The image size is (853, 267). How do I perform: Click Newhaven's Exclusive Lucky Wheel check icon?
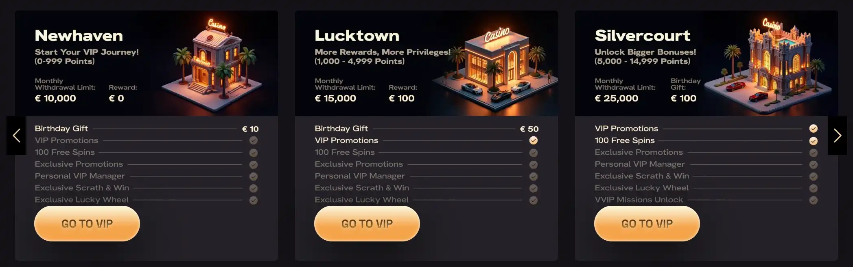pyautogui.click(x=253, y=200)
